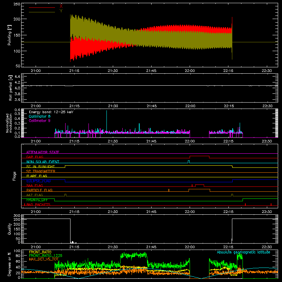Click the NON_SOLAR_EVENT flag label
Viewport: 282px width, 282px height.
43,162
